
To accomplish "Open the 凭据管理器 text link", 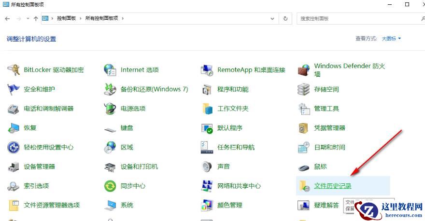I will [x=329, y=128].
